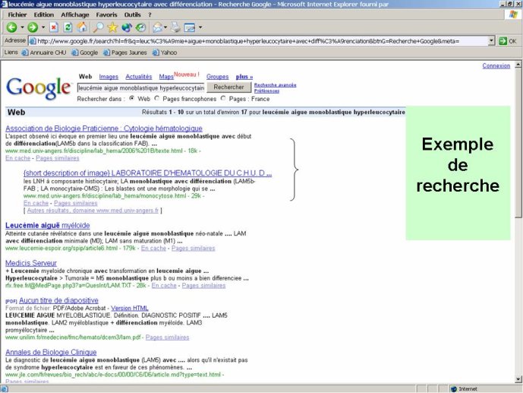Click the page icon in the address bar
The height and width of the screenshot is (393, 523).
click(x=33, y=41)
